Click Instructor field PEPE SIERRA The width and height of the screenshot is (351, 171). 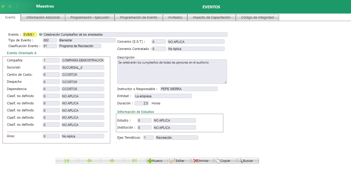(x=189, y=89)
